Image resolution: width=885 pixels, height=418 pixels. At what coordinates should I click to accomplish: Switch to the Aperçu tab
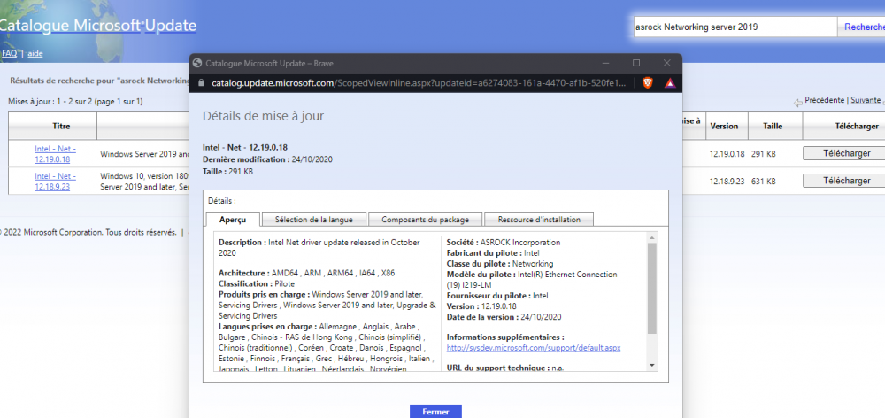(233, 219)
